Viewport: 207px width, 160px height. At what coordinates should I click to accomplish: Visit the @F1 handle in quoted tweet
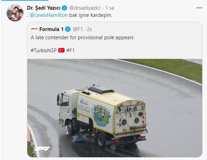click(77, 29)
